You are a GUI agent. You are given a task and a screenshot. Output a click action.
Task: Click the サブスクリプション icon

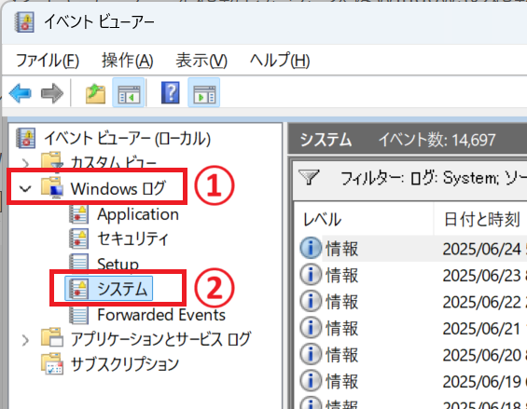(x=52, y=363)
